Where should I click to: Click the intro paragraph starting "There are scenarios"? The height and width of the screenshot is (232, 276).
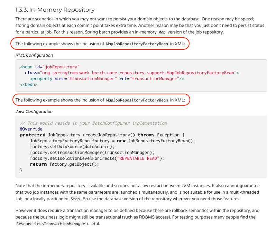pos(140,26)
